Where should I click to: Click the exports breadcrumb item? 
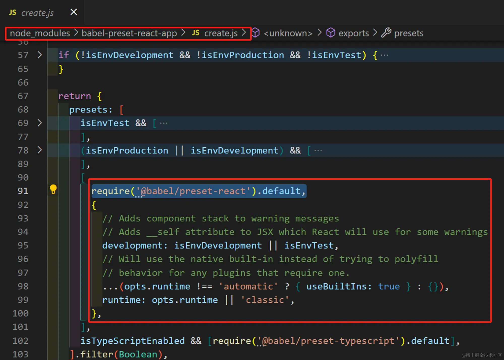pyautogui.click(x=353, y=33)
